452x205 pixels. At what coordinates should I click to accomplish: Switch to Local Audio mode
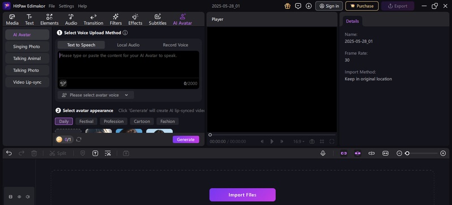128,45
